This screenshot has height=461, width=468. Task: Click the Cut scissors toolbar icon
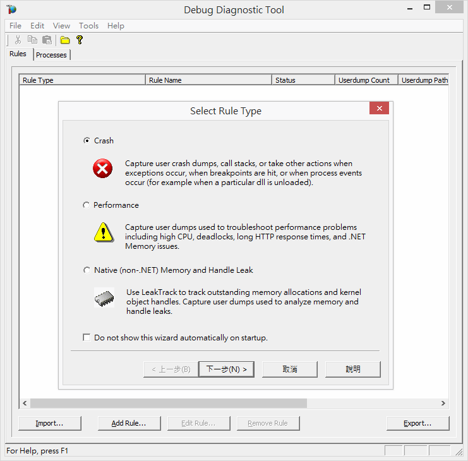coord(18,40)
